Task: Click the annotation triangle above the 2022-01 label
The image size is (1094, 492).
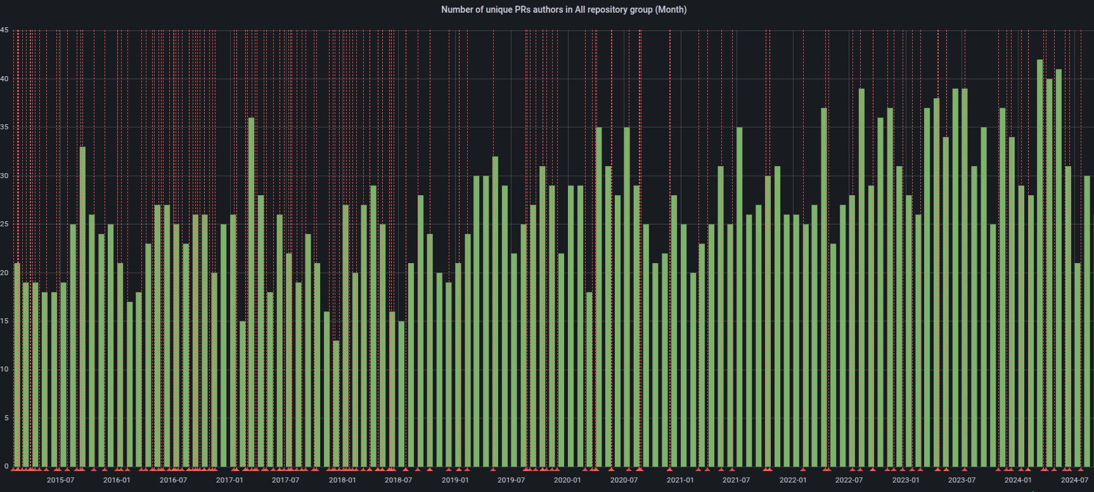Action: 802,469
